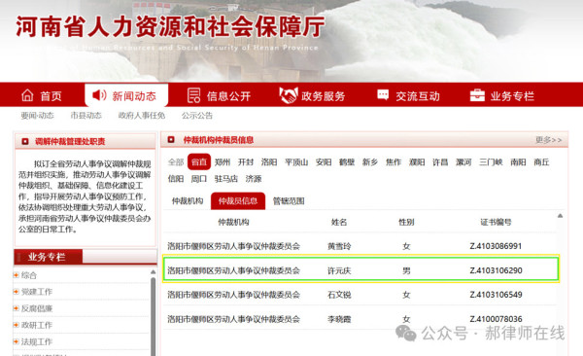Switch to the 仲裁机构 tab

point(188,201)
